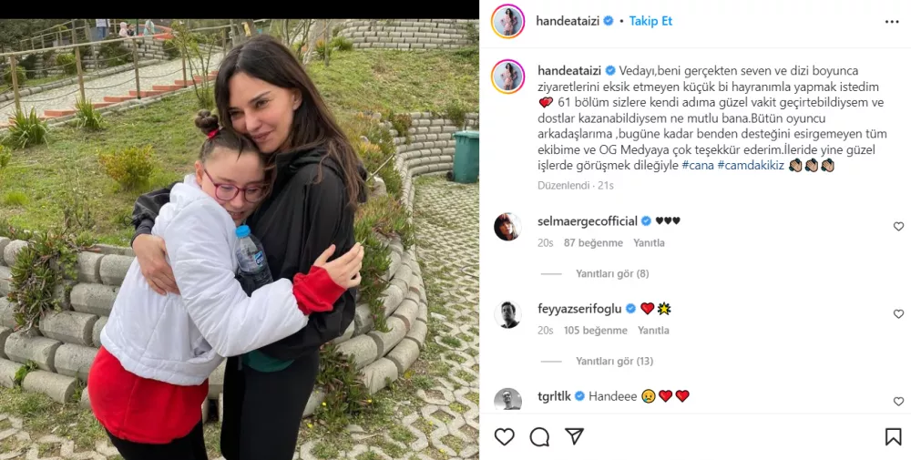This screenshot has width=911, height=460.
Task: Click the hugging photo of the post
Action: pos(240,240)
